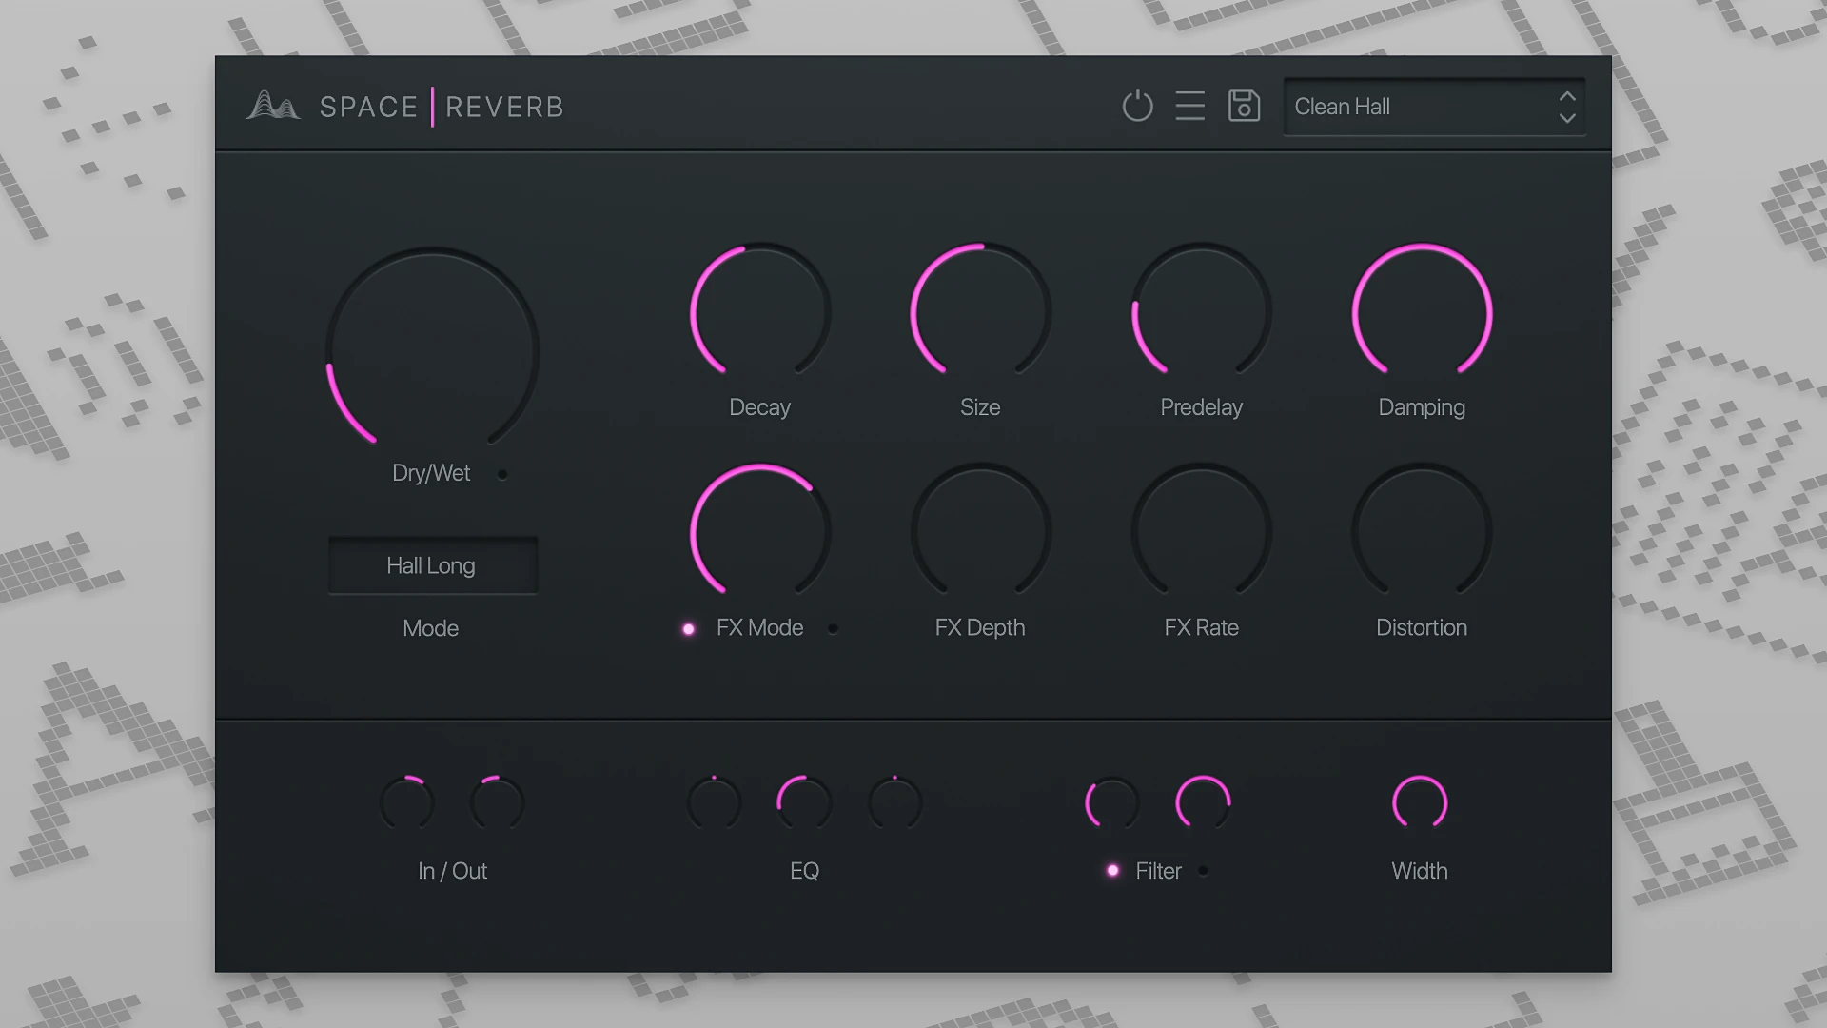The height and width of the screenshot is (1028, 1827).
Task: Toggle the dot next to Dry/Wet
Action: pos(501,473)
